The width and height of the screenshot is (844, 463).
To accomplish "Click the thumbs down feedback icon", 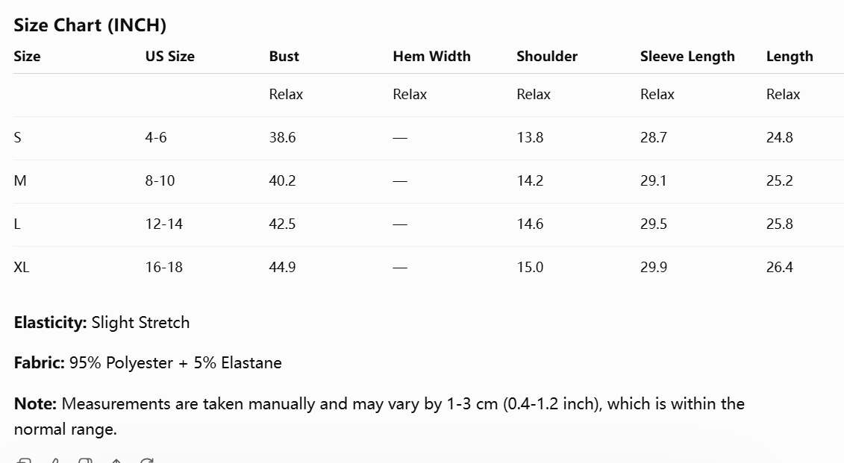I will pos(85,460).
